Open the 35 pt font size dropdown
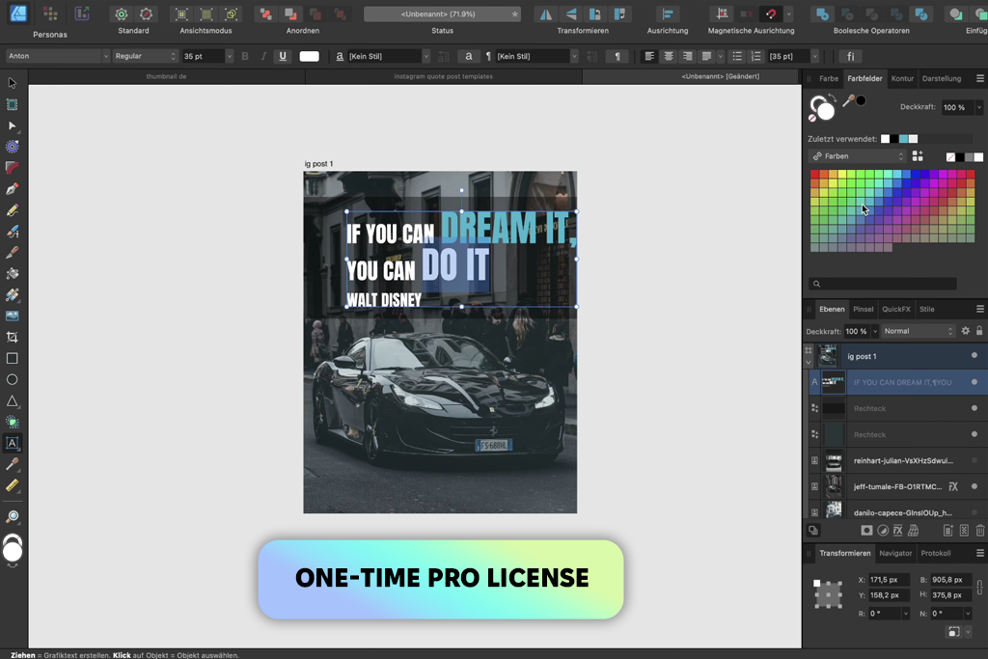Screen dimensions: 988x659 pyautogui.click(x=229, y=56)
